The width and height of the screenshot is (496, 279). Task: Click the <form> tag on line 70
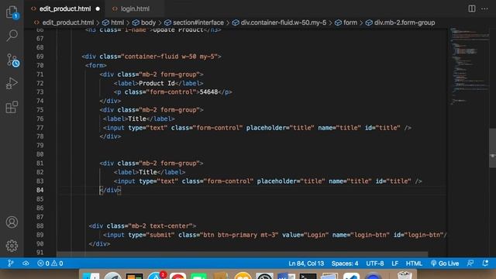click(x=96, y=65)
